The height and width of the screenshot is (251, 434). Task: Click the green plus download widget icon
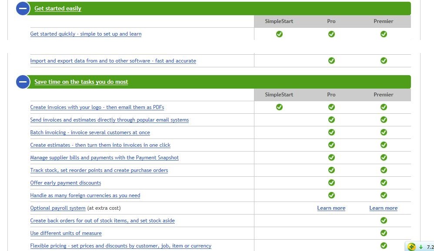tap(411, 247)
